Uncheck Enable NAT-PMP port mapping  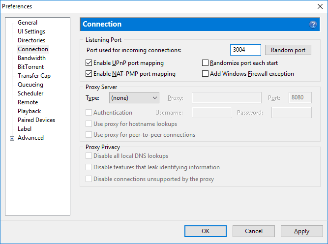pos(89,74)
